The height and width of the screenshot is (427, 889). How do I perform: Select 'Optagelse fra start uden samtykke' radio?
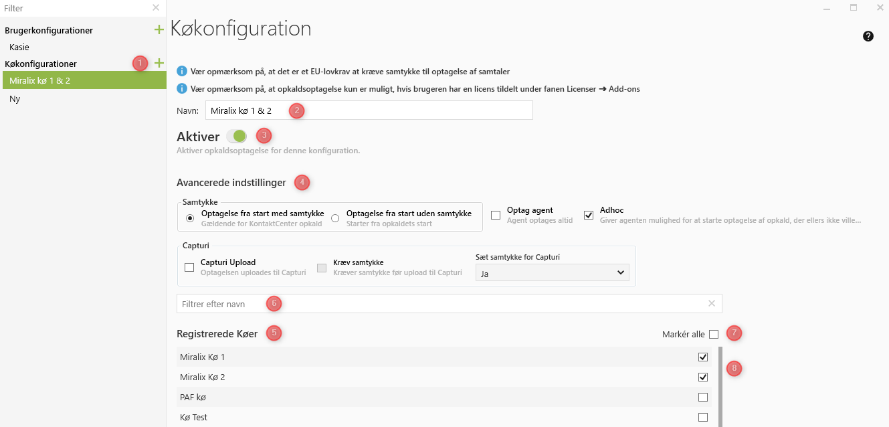pos(335,218)
